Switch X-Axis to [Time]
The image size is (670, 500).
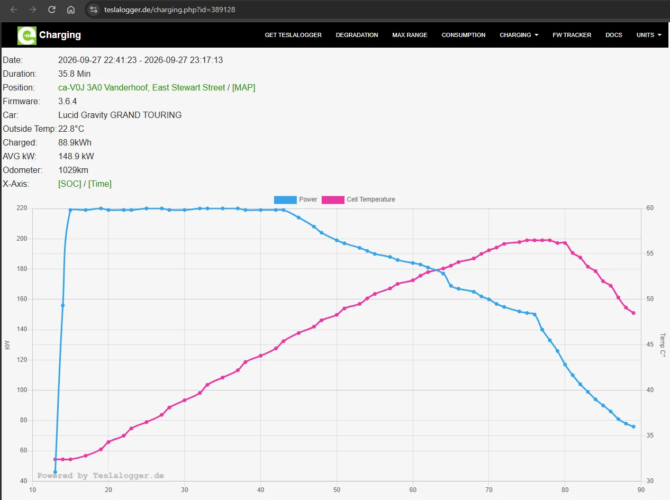100,184
